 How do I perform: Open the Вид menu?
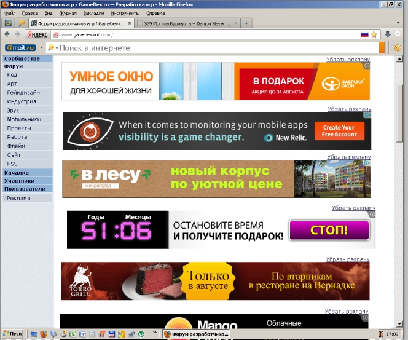[49, 13]
